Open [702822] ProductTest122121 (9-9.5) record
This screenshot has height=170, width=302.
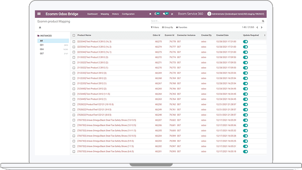94,110
